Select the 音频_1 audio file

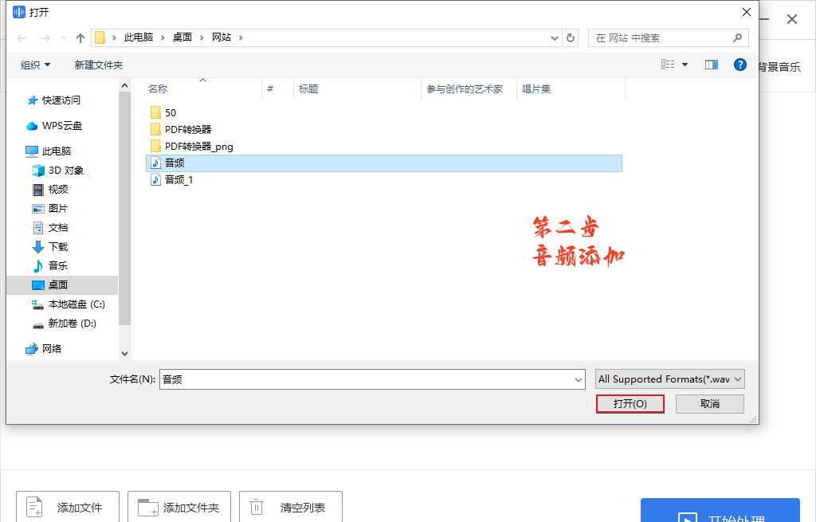tap(178, 180)
